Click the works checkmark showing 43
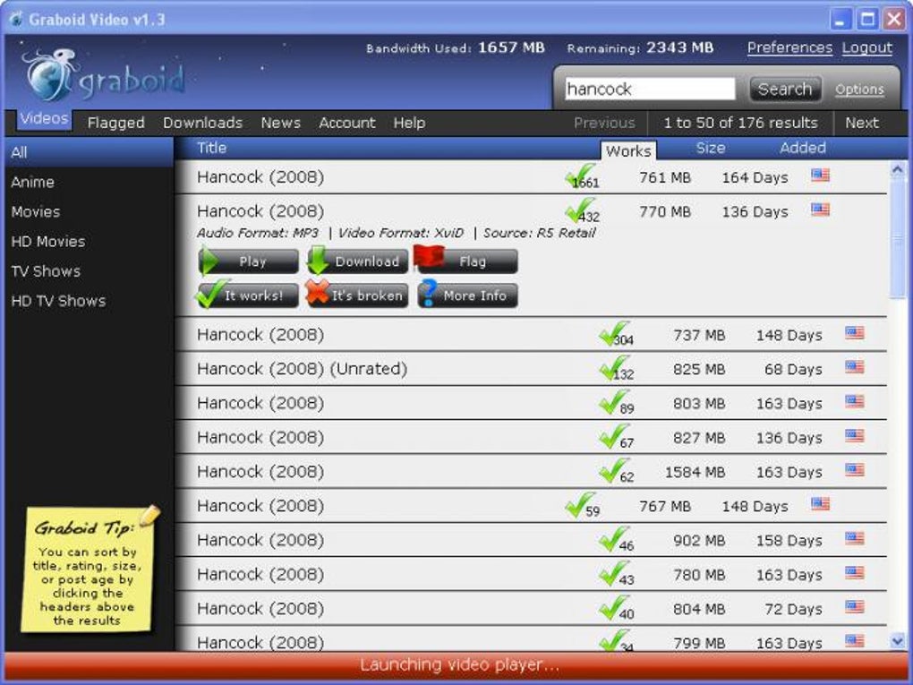The width and height of the screenshot is (913, 685). [x=616, y=574]
